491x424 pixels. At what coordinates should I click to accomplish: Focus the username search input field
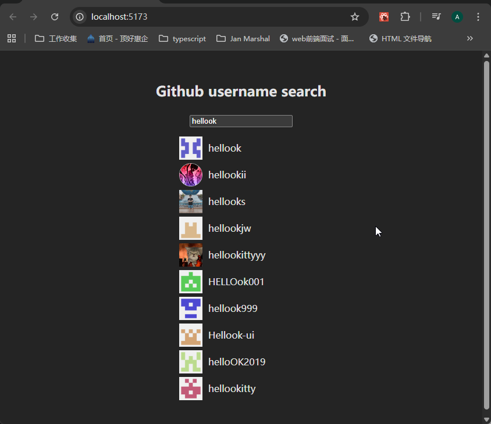(241, 121)
